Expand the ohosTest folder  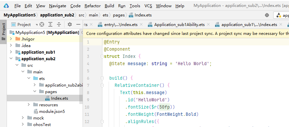(x=23, y=124)
